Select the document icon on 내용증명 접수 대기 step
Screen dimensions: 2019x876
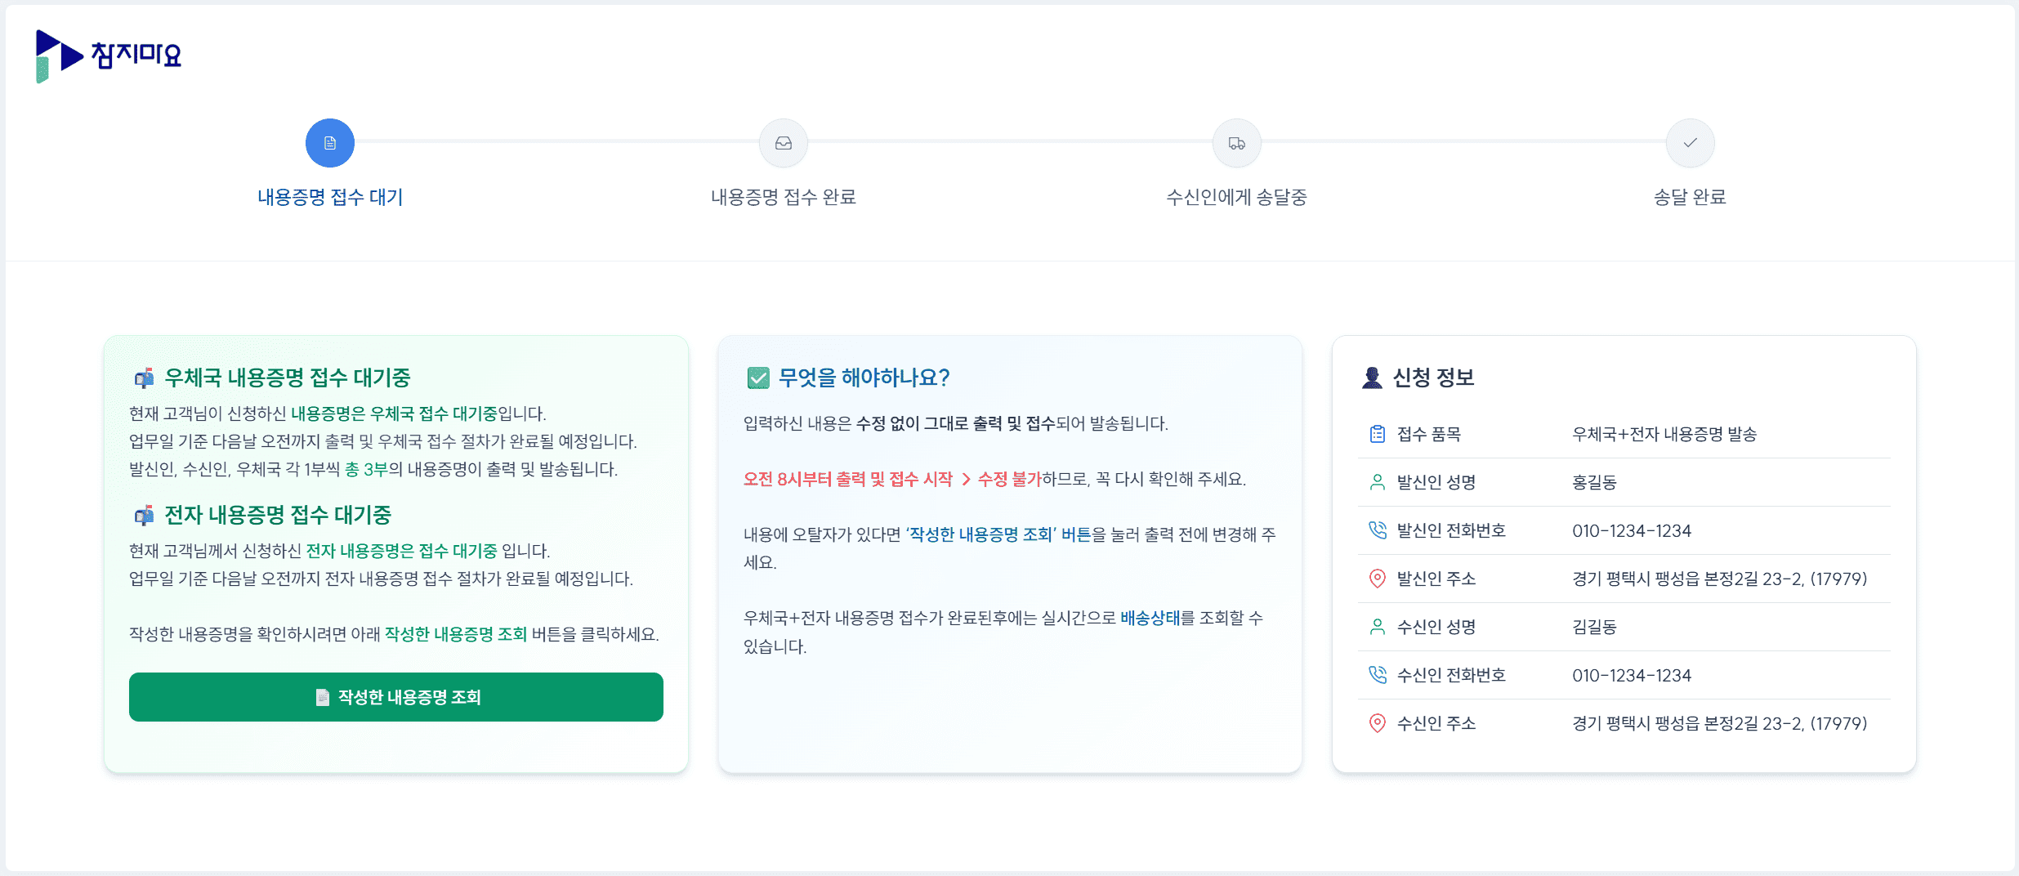(x=329, y=142)
